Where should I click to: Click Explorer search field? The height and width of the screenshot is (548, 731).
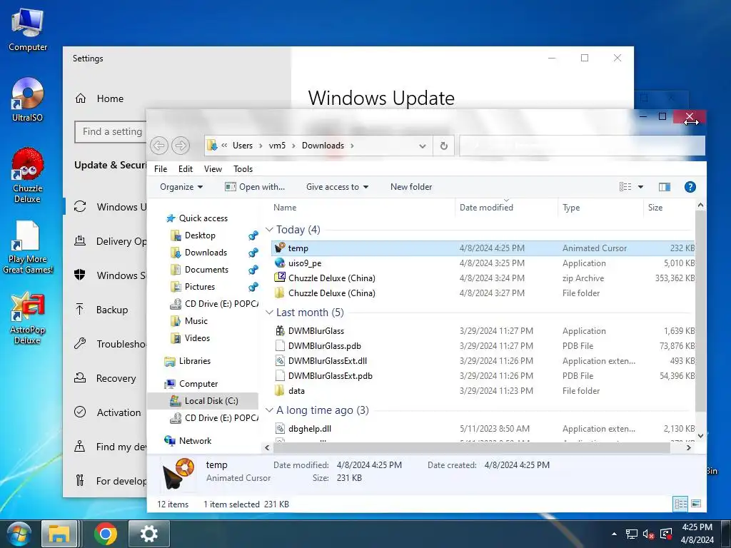tap(582, 146)
